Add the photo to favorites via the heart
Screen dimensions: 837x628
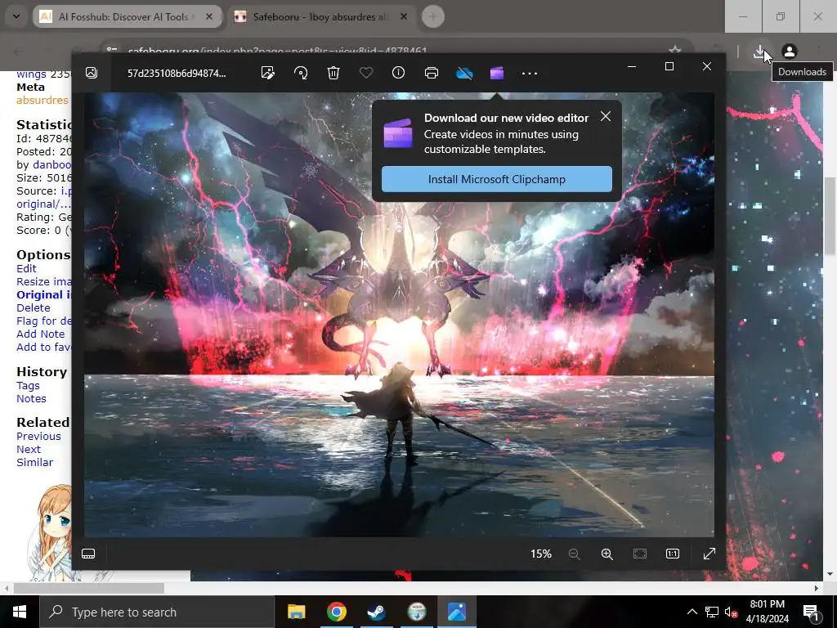[x=366, y=73]
